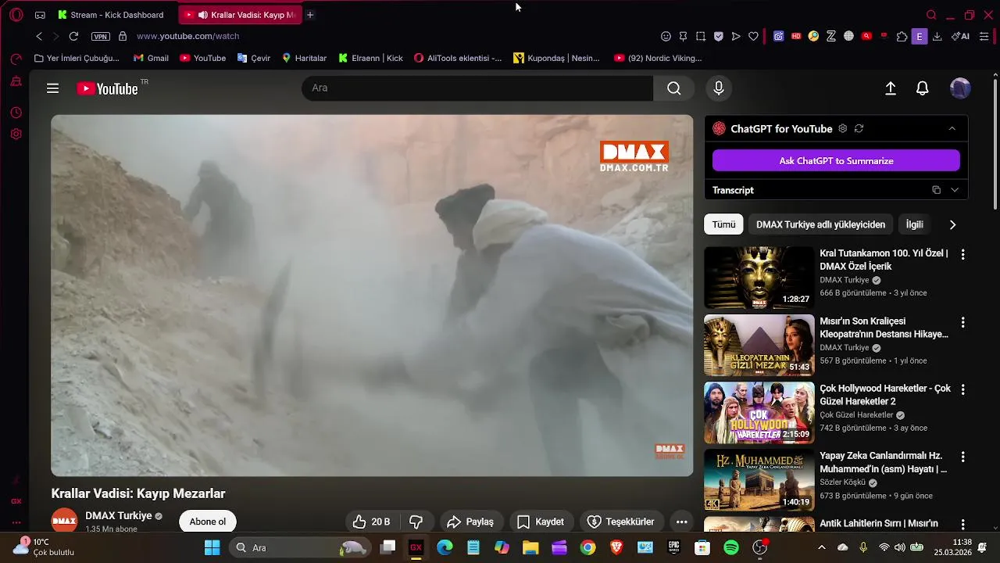Open Spotify from the taskbar
Screen dimensions: 1000x563
coord(731,547)
